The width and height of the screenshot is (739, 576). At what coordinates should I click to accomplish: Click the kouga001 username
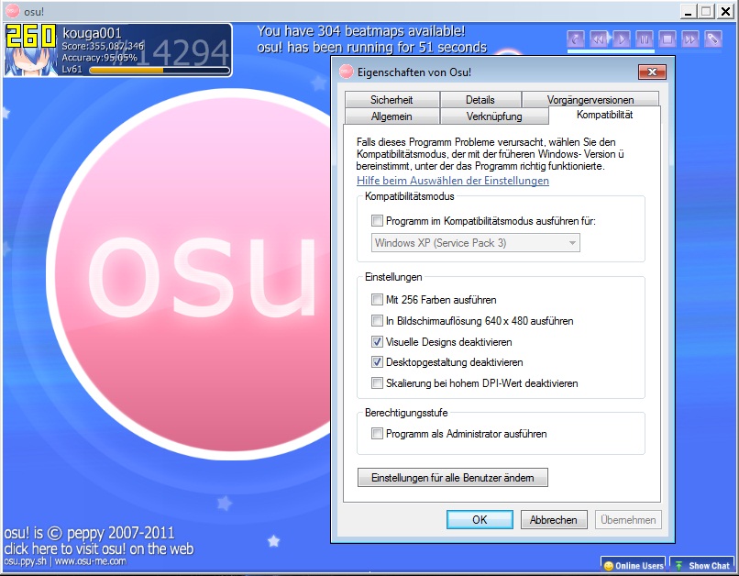(92, 33)
